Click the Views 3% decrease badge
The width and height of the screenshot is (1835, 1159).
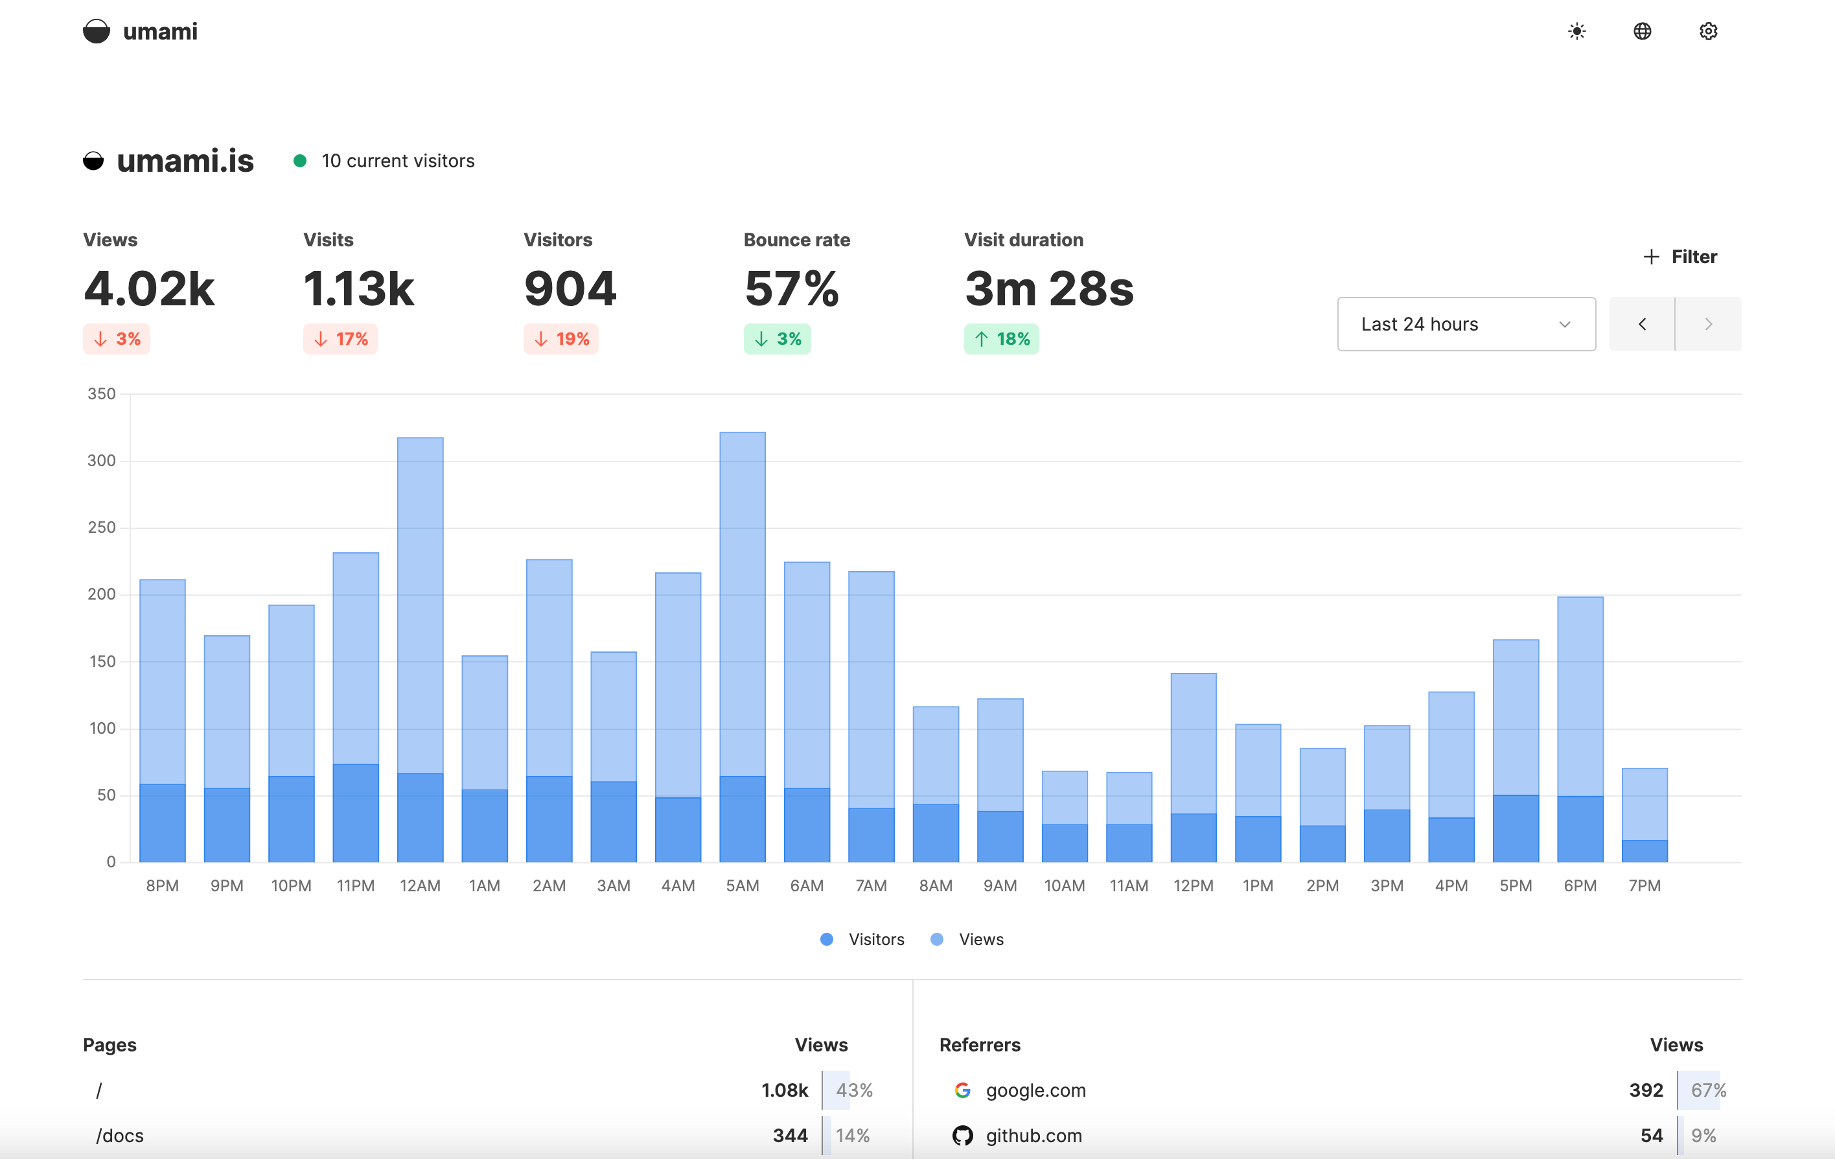click(117, 339)
